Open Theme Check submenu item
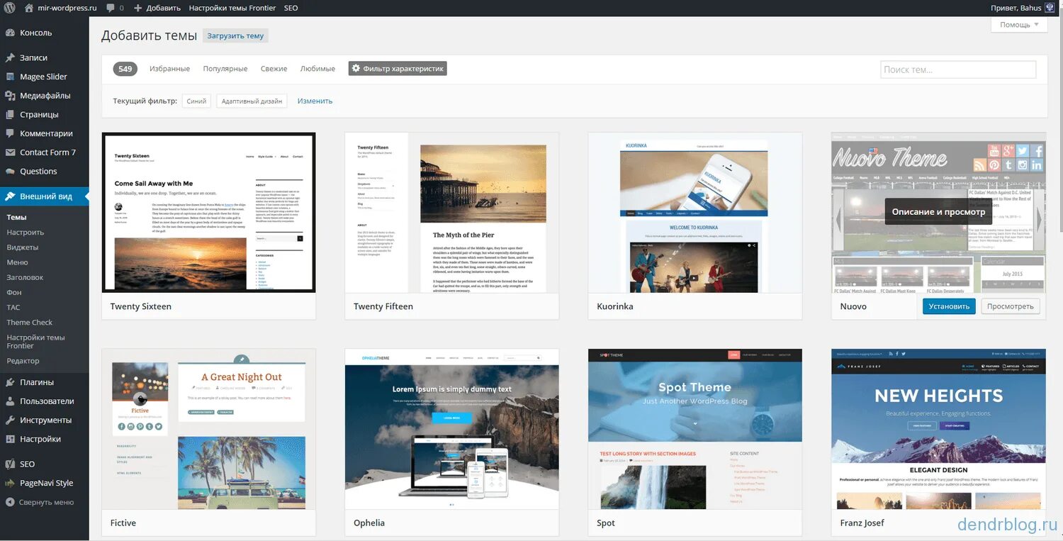The image size is (1063, 541). 30,322
